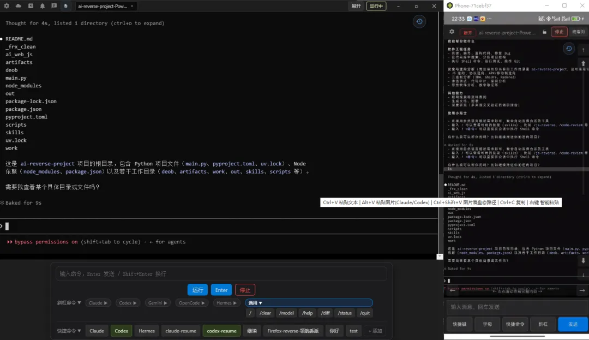Run the claude-resume quick command
Screen dimensions: 589x340
(x=181, y=331)
